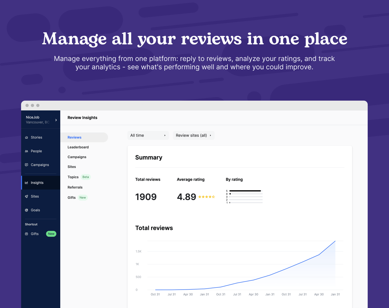Click the Sites tag icon in the sidebar
389x308 pixels.
click(x=26, y=196)
